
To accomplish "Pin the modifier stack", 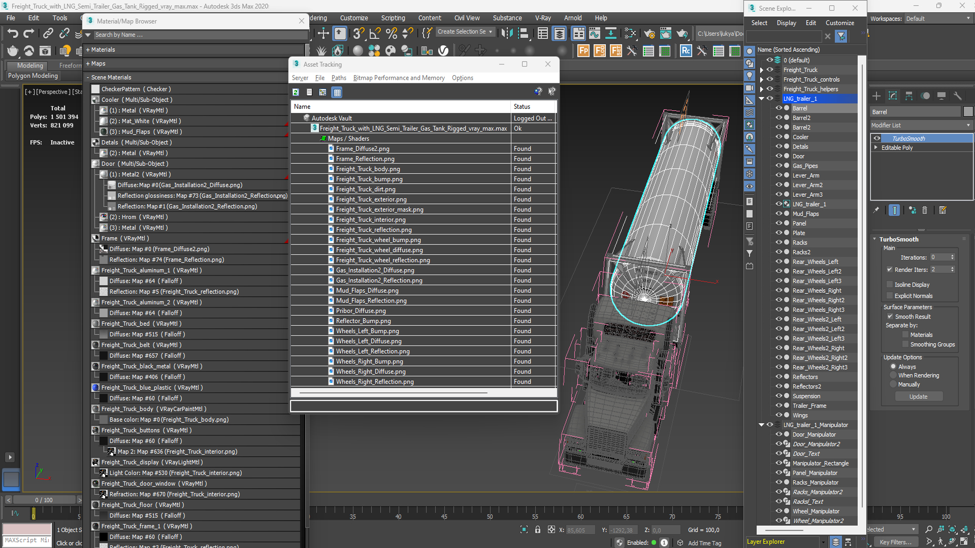I will point(876,210).
